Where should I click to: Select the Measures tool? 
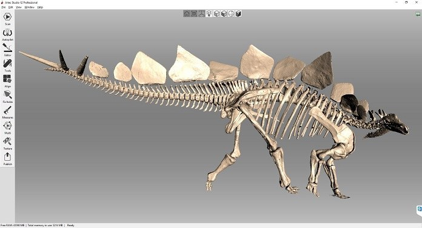(x=7, y=112)
